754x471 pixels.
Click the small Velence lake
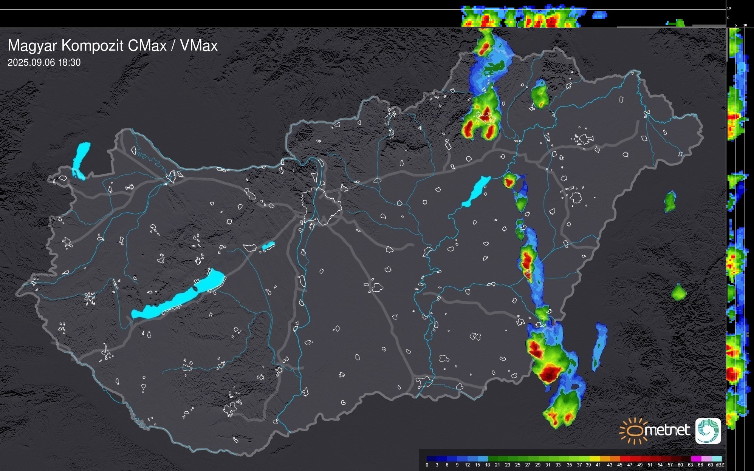(268, 246)
